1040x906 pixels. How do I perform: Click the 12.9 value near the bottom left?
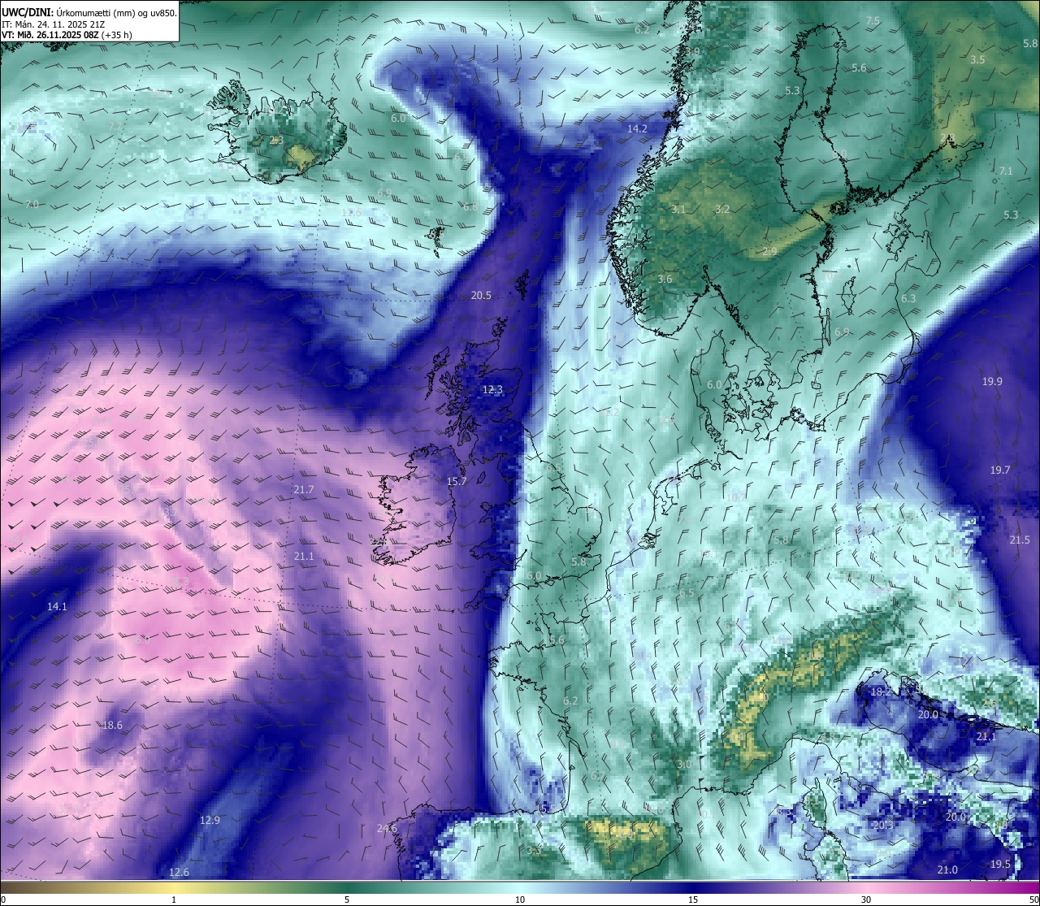point(210,820)
